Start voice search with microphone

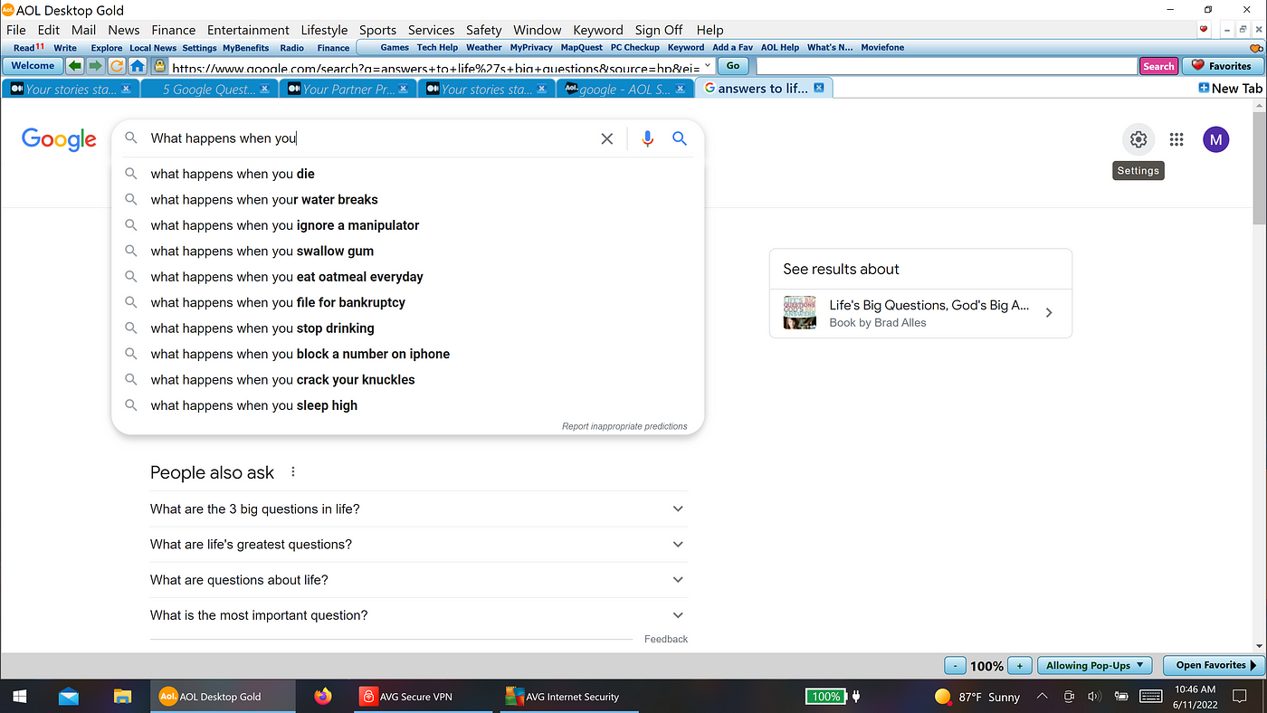647,138
